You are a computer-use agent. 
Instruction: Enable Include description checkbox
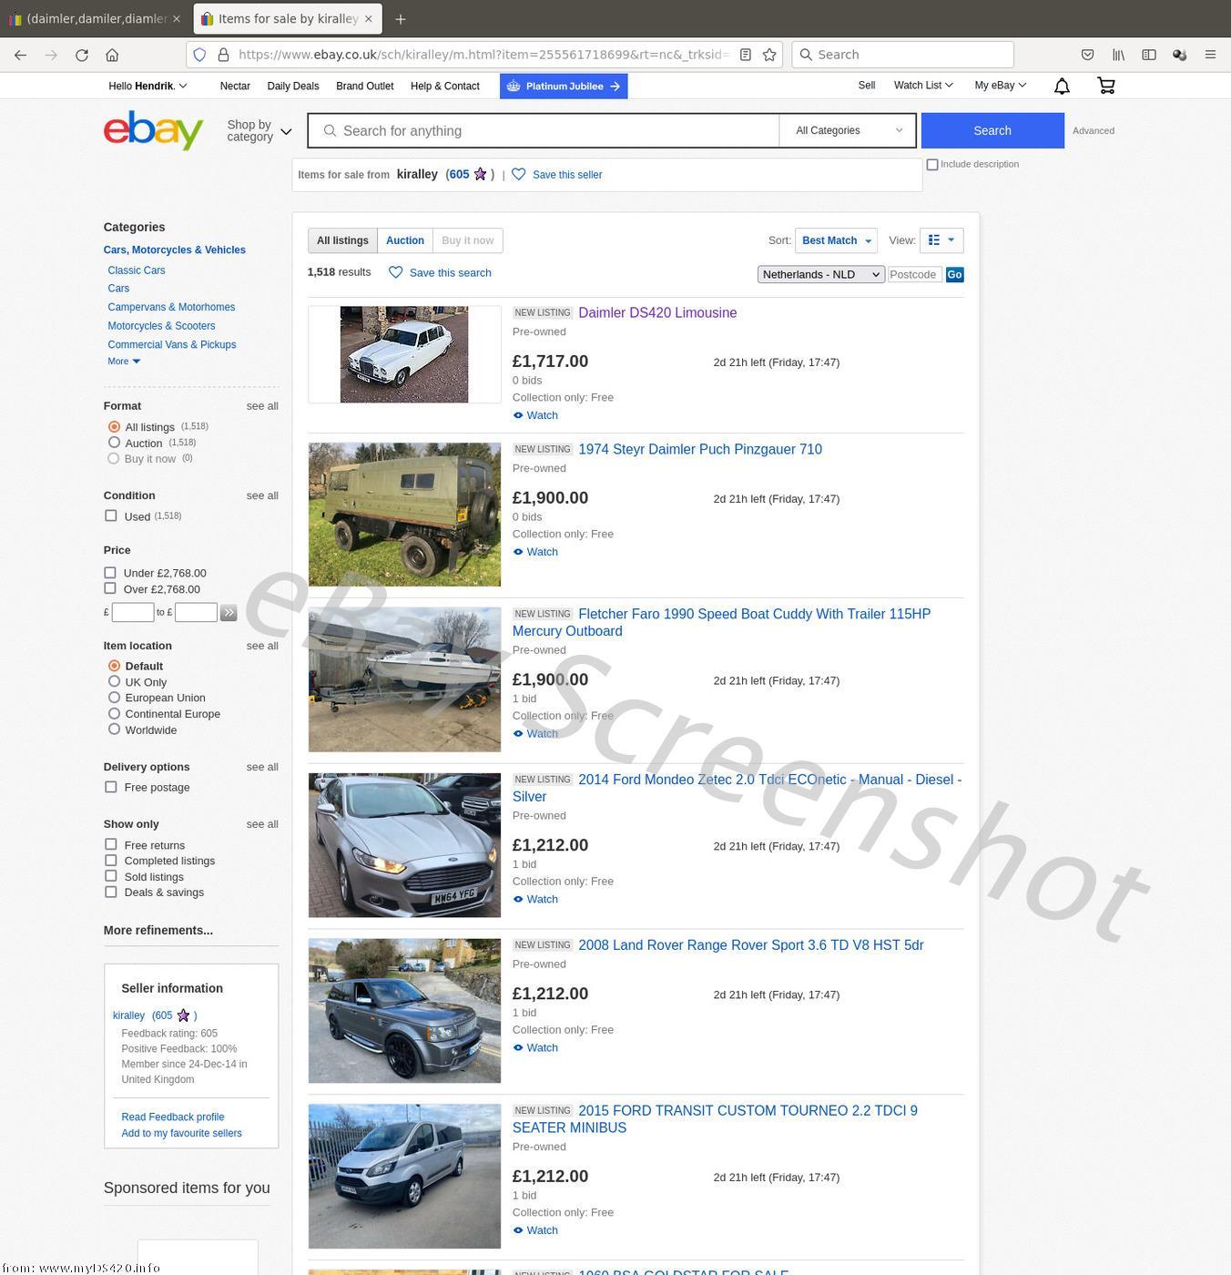(x=932, y=165)
